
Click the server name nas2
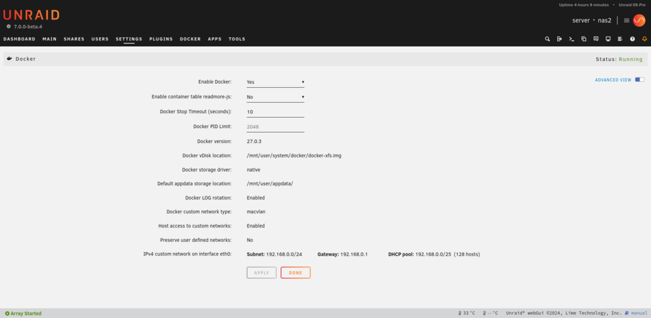(605, 20)
